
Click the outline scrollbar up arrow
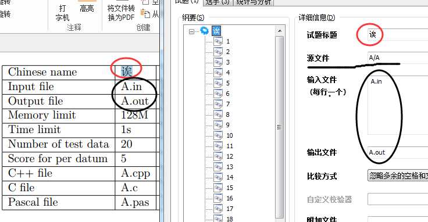point(280,31)
